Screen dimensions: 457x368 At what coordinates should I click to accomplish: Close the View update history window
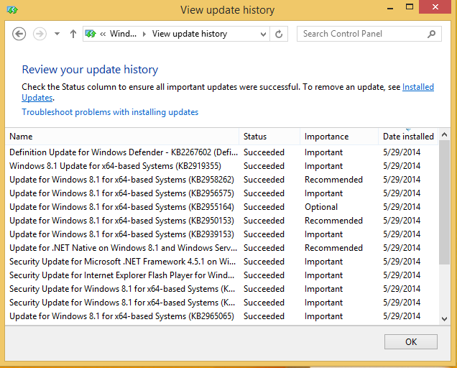(435, 7)
